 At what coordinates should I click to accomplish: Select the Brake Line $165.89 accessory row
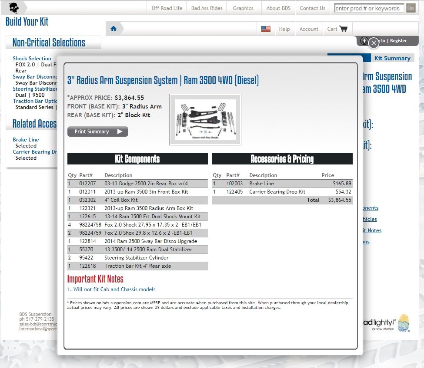282,184
